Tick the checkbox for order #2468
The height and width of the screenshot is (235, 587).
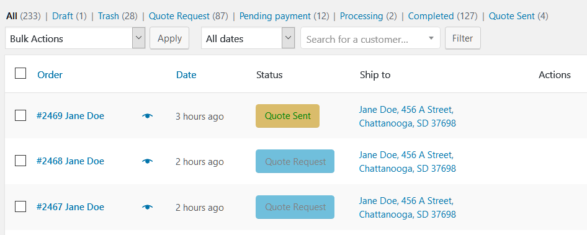[x=20, y=161]
